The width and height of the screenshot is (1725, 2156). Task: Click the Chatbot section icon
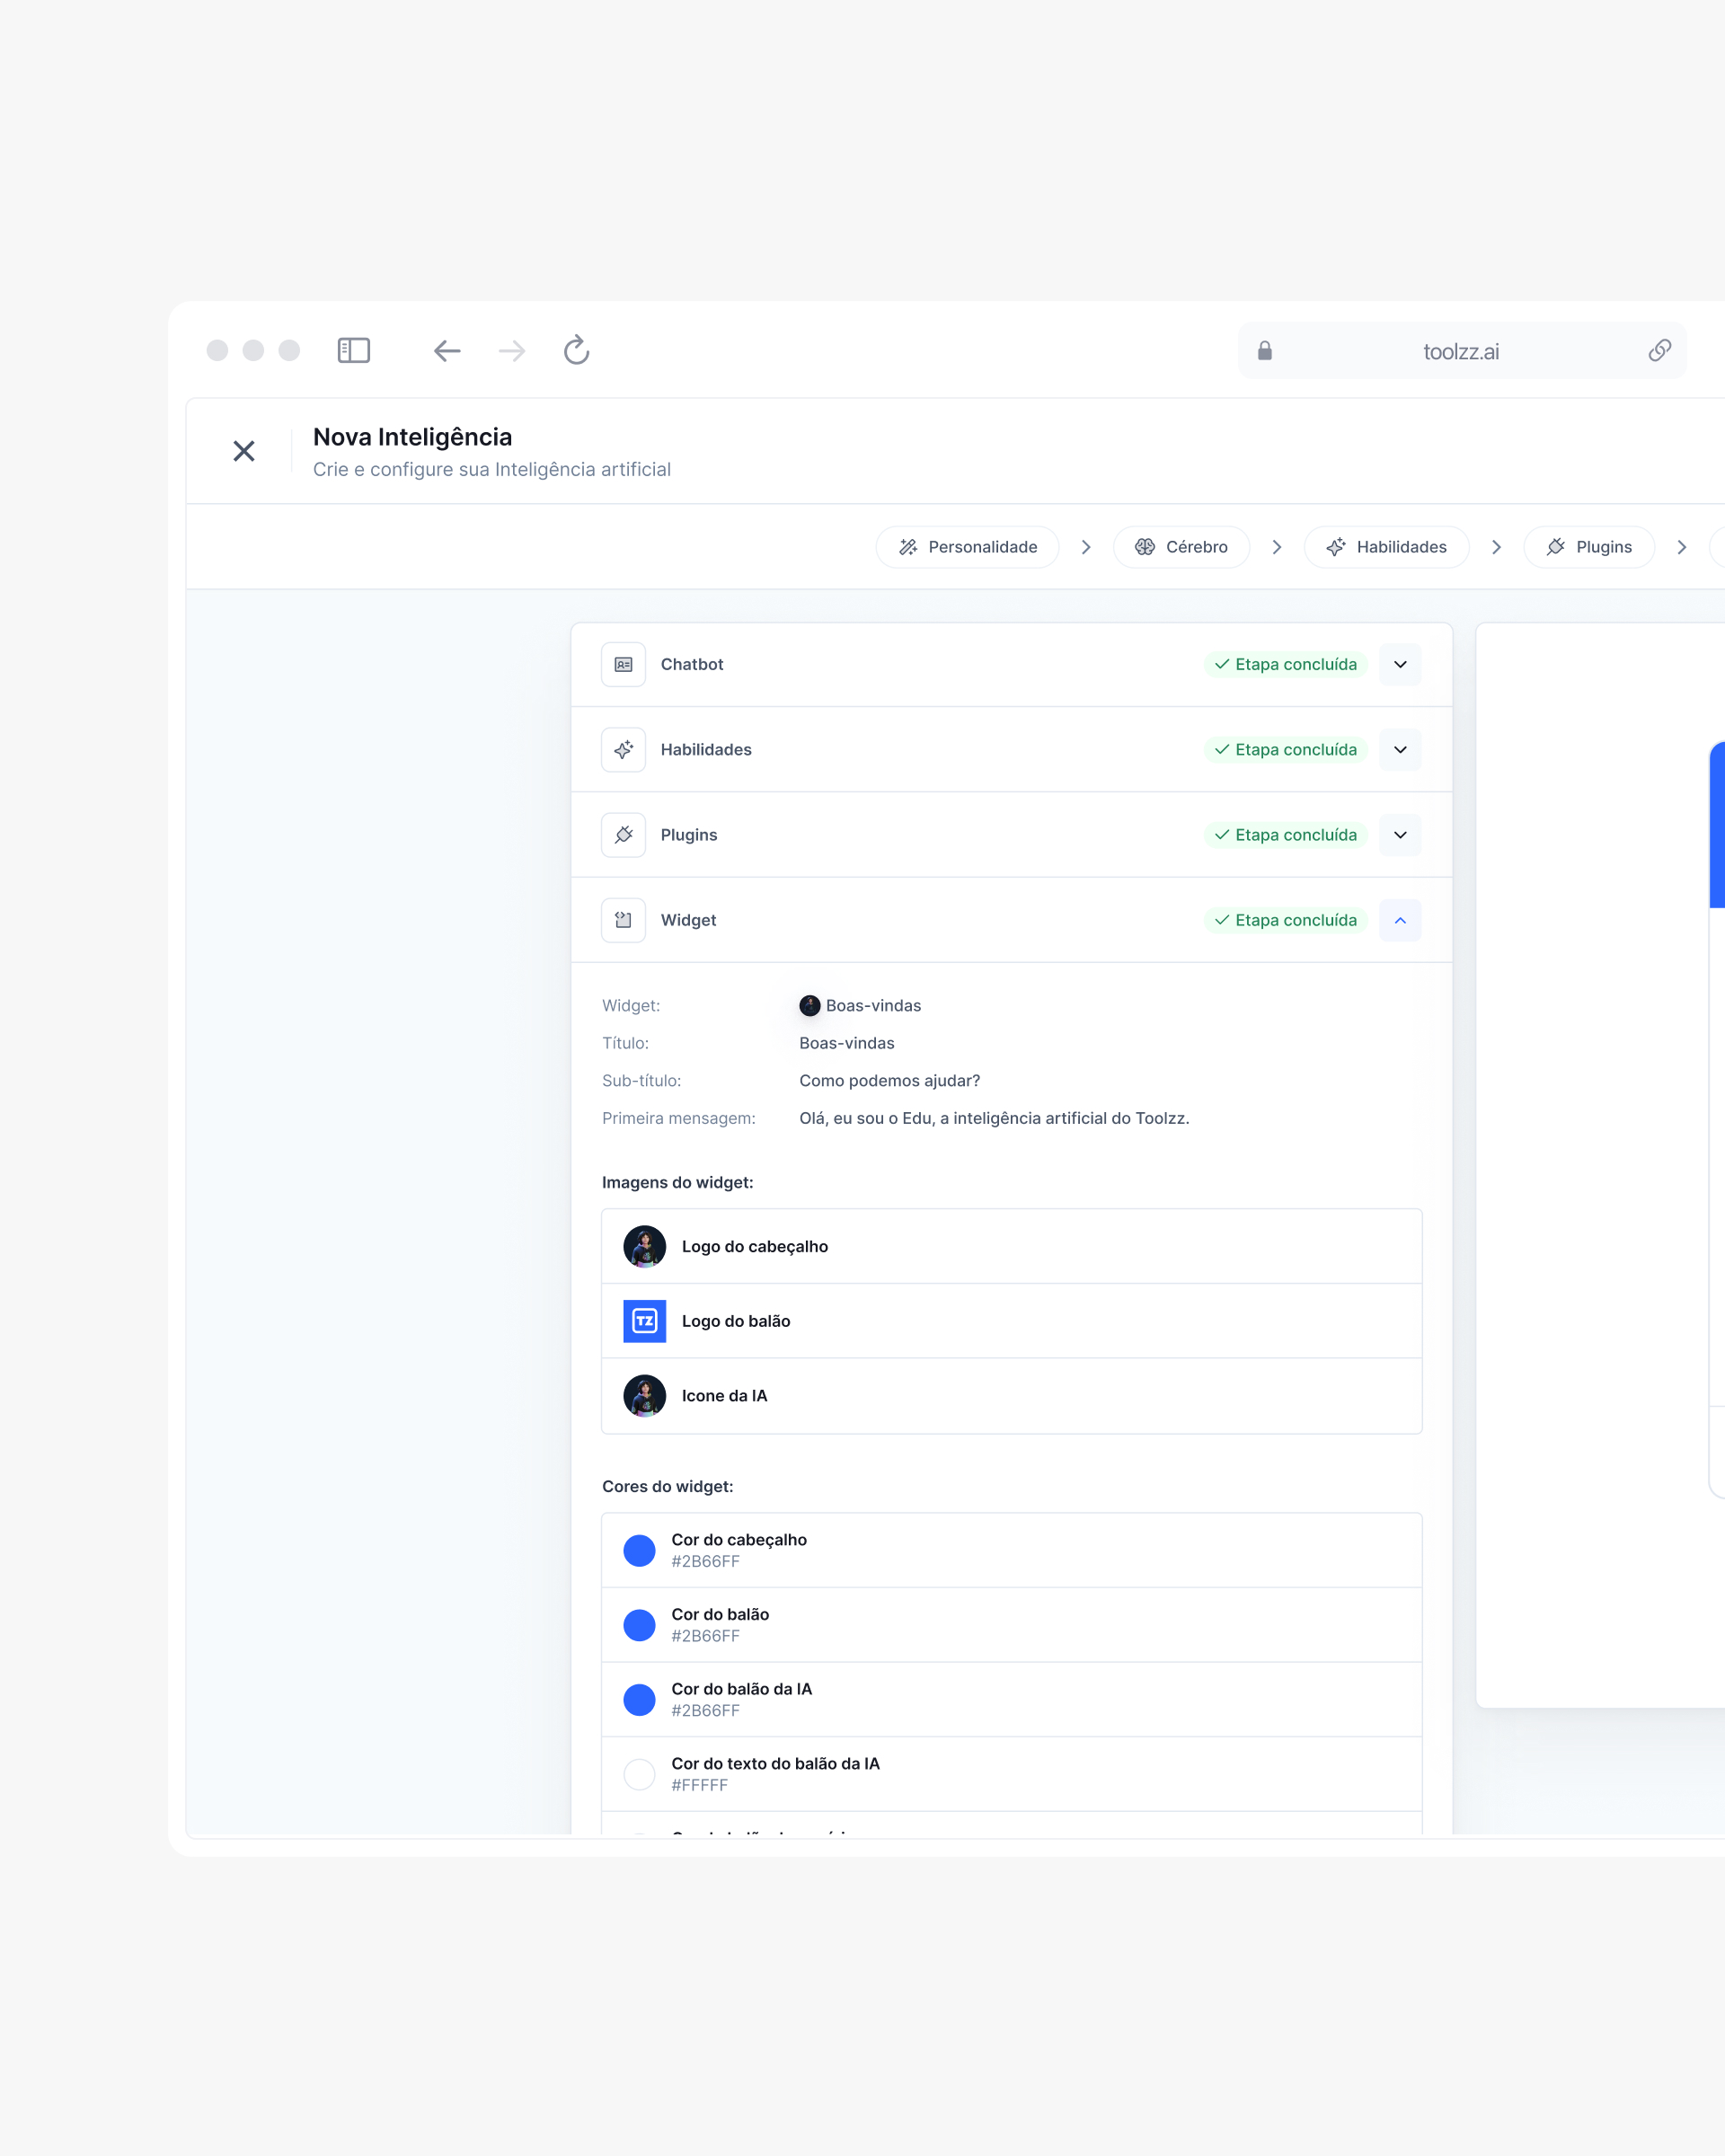click(623, 665)
